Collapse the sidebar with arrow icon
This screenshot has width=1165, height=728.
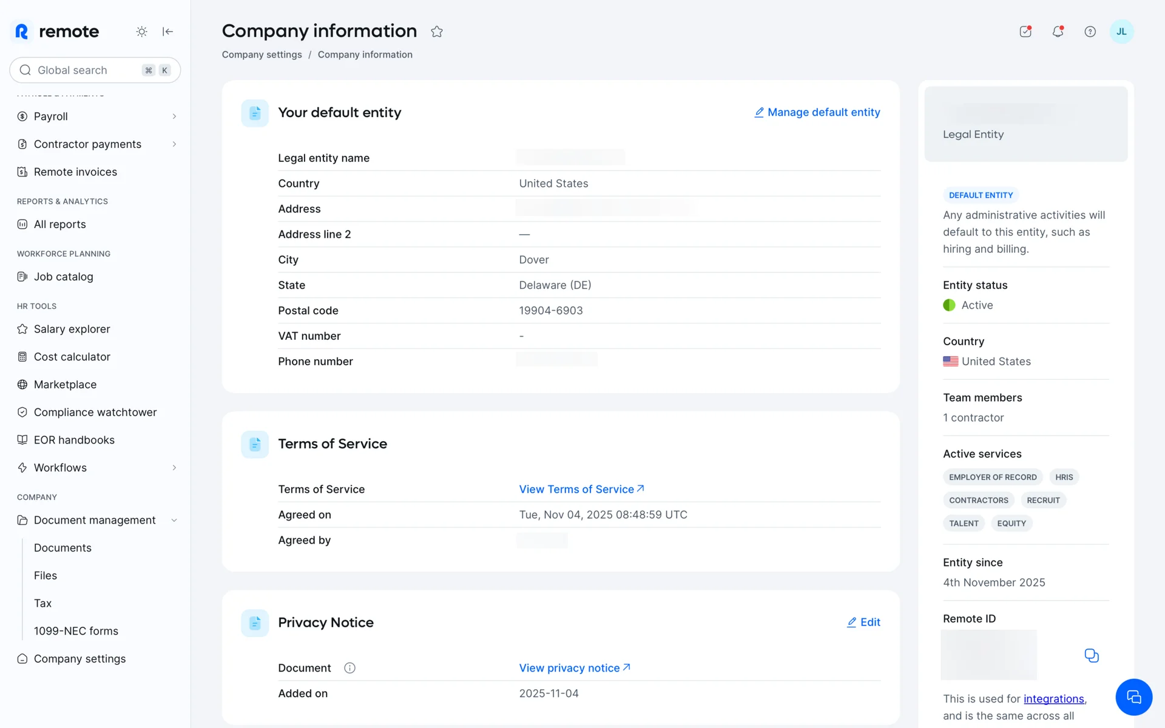(x=168, y=32)
